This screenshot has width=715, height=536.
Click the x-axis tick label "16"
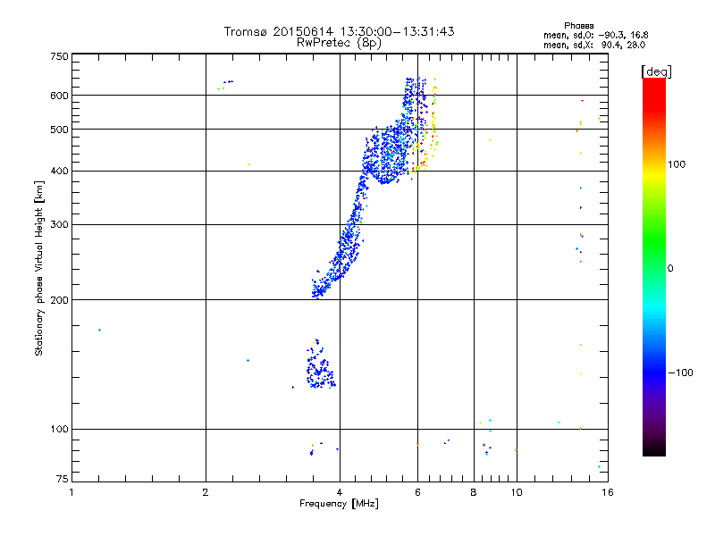608,492
